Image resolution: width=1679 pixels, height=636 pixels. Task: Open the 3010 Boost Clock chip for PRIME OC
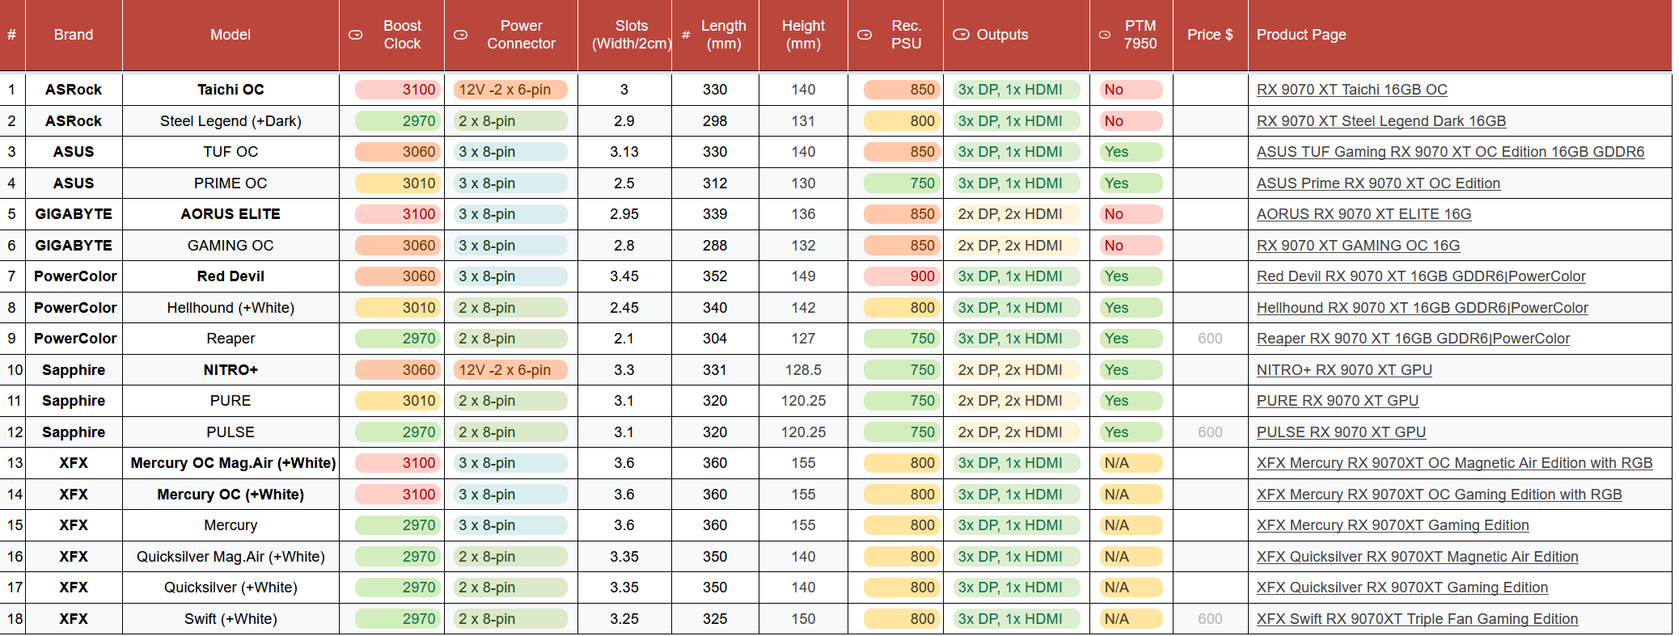coord(397,183)
